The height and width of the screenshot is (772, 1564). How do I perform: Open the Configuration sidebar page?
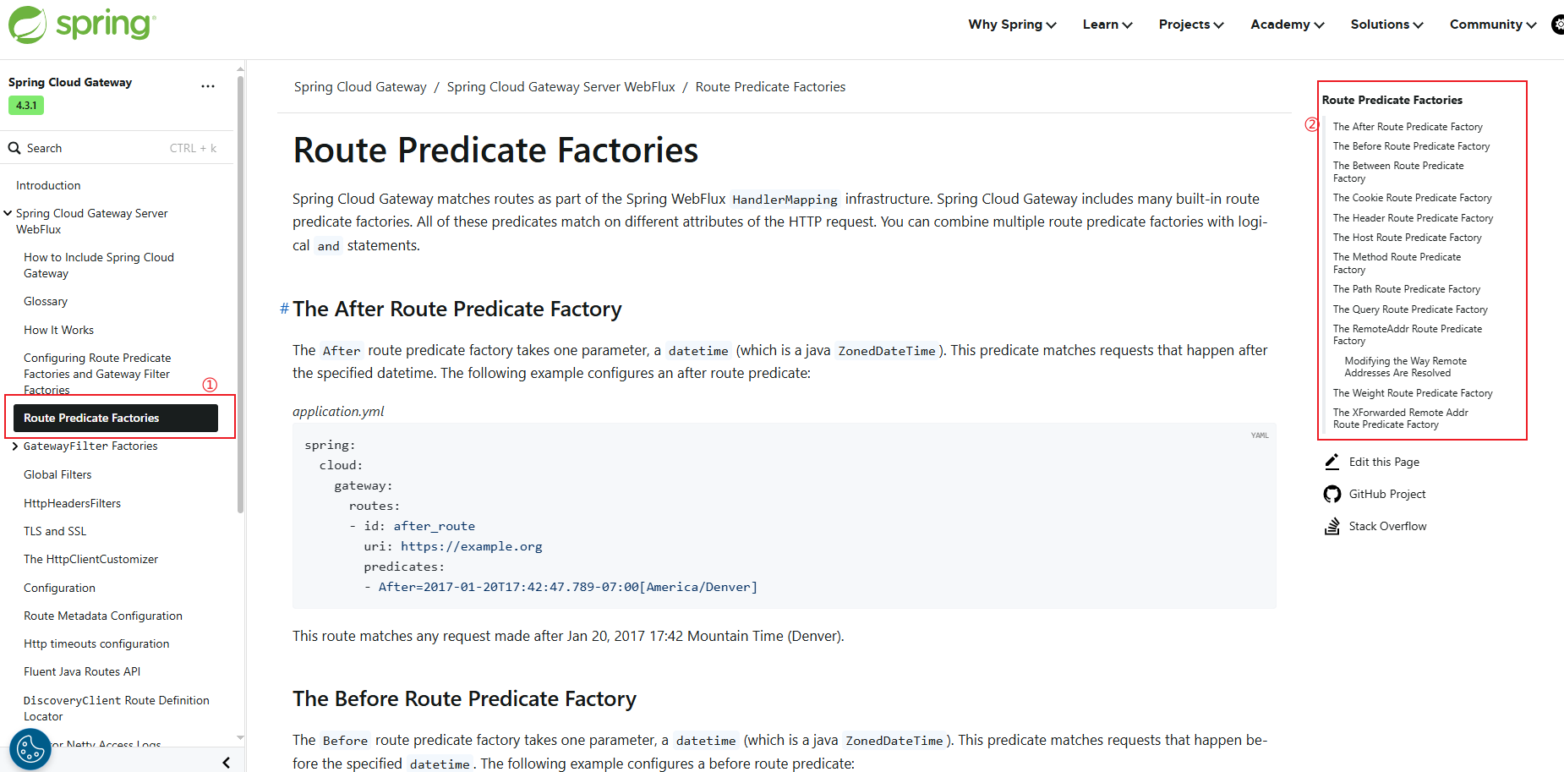pos(59,588)
